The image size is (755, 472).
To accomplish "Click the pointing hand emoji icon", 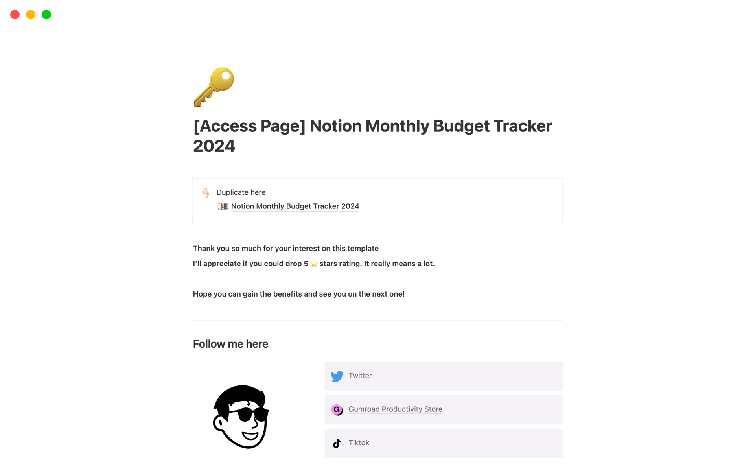I will pos(206,192).
